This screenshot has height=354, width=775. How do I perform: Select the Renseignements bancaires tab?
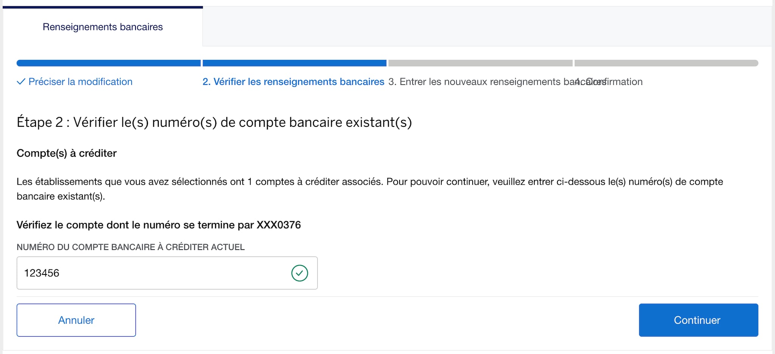tap(103, 27)
